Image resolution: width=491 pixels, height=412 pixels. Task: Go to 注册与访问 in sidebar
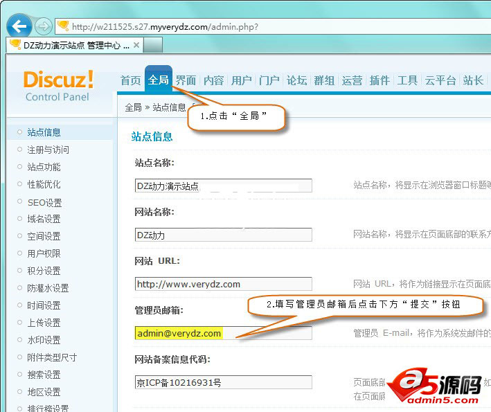coord(48,150)
